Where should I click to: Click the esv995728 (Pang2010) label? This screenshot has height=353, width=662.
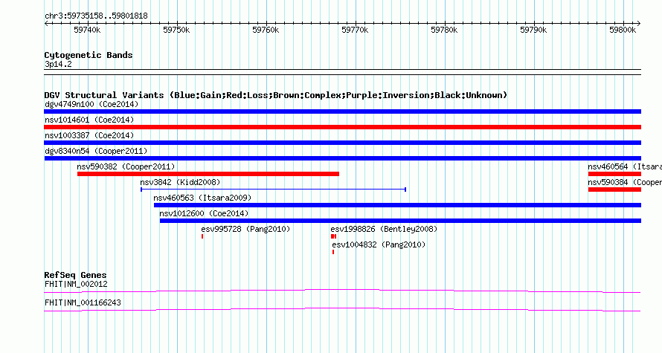click(245, 229)
